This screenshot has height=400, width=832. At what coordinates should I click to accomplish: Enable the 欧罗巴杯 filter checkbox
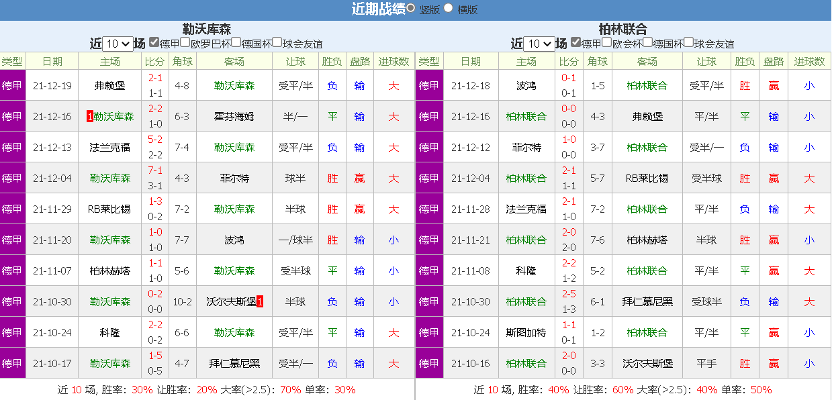click(185, 42)
